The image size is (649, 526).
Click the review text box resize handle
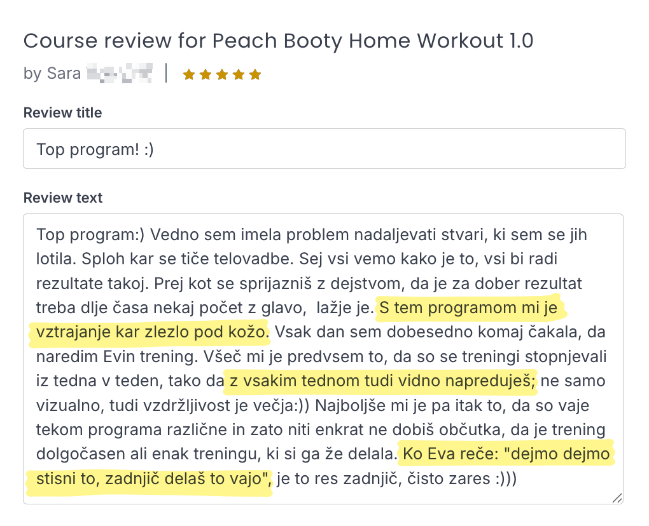pyautogui.click(x=617, y=498)
